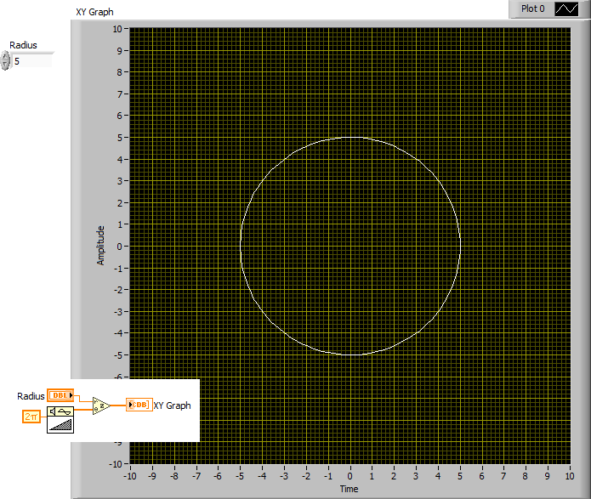
Task: Click the 10 maximum on Time scale
Action: coord(570,476)
